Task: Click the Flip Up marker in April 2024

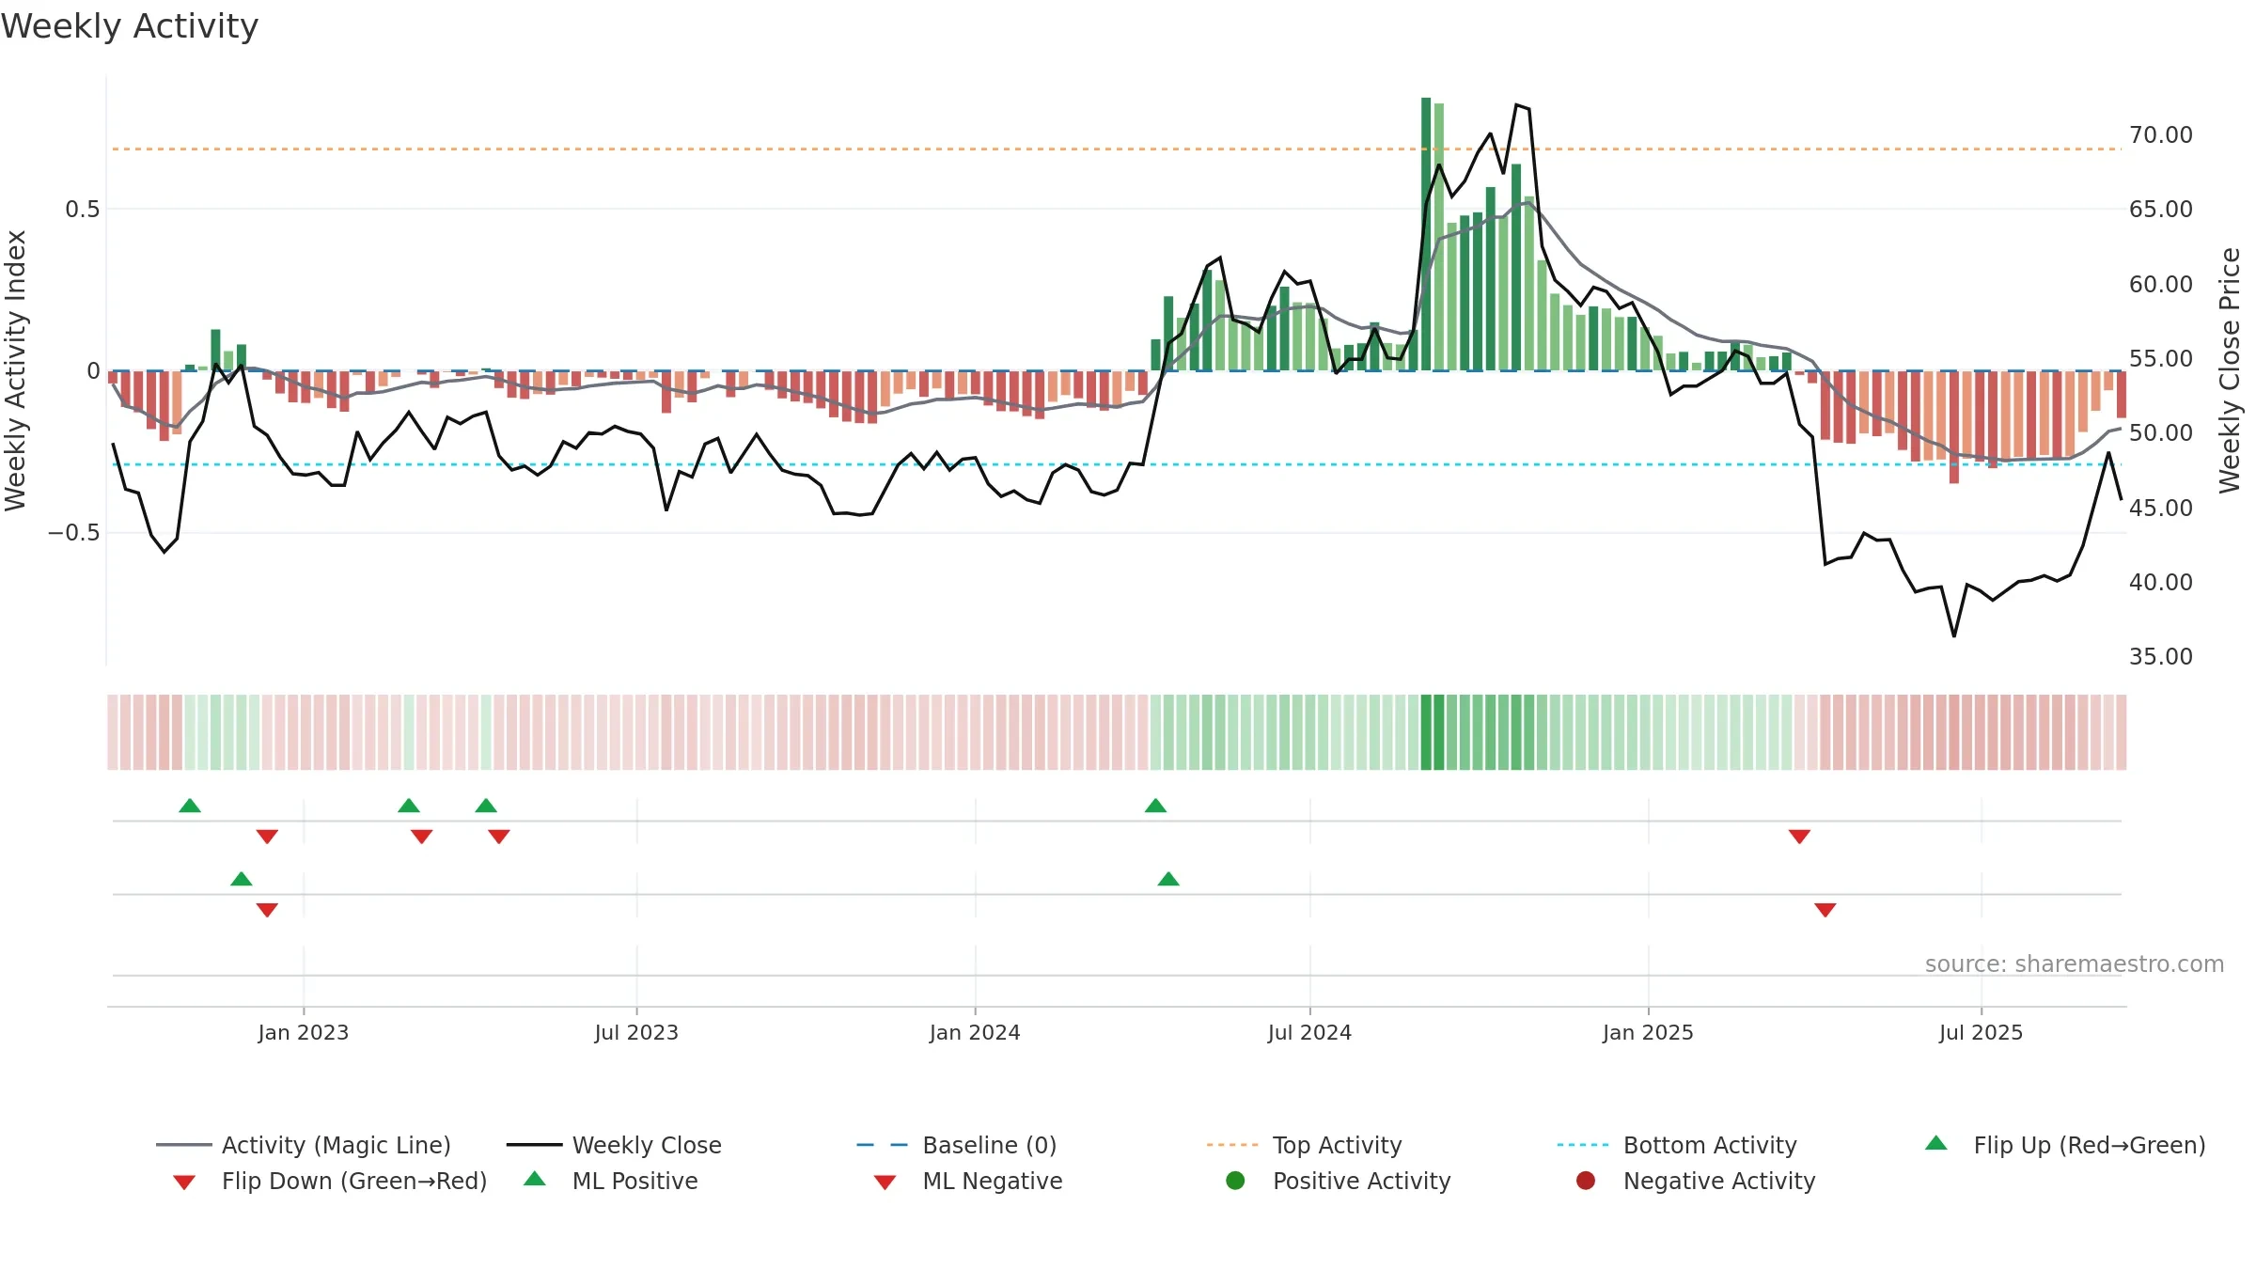Action: [x=1156, y=806]
